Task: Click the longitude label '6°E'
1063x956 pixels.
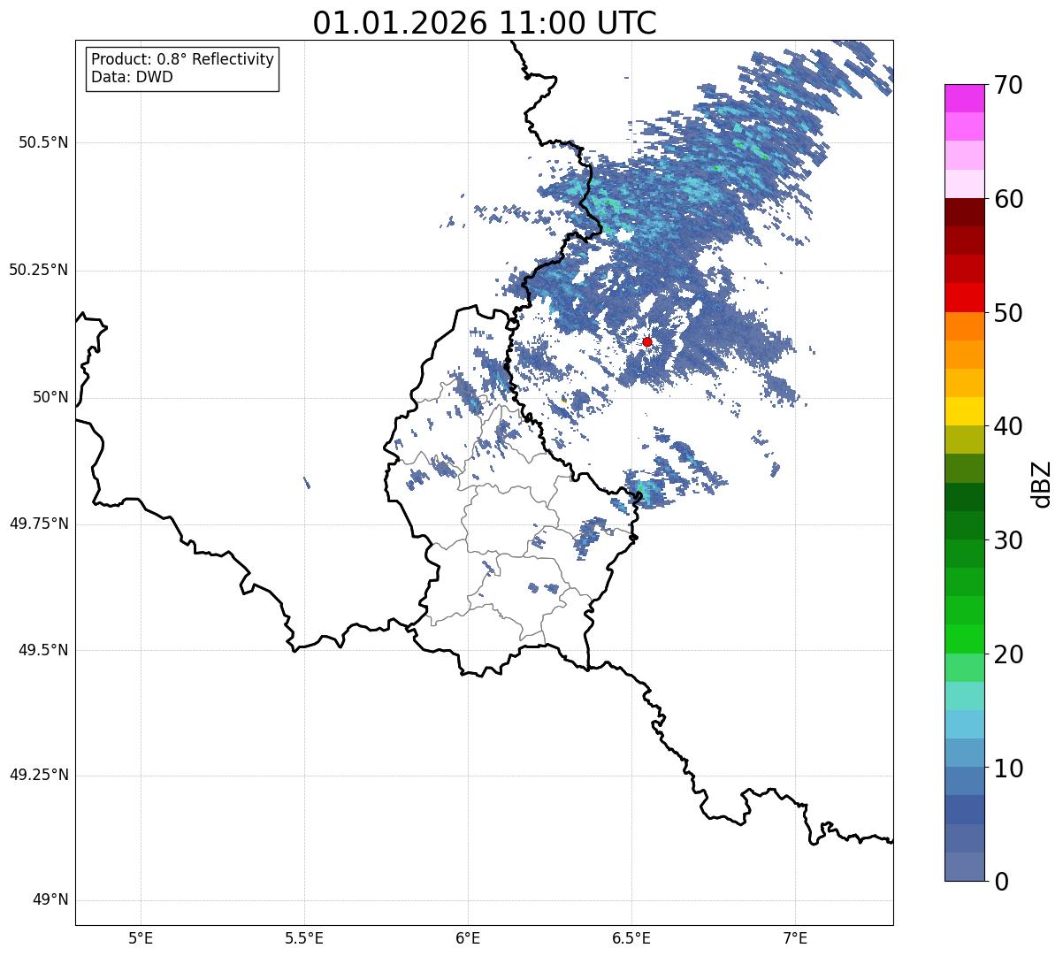Action: point(468,938)
